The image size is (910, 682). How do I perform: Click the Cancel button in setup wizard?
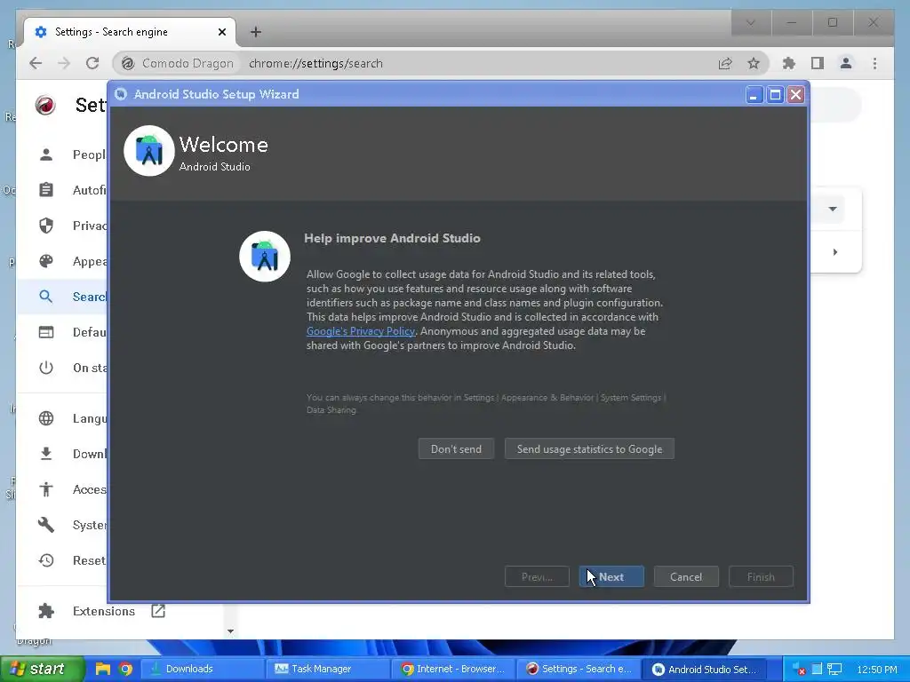click(x=686, y=576)
